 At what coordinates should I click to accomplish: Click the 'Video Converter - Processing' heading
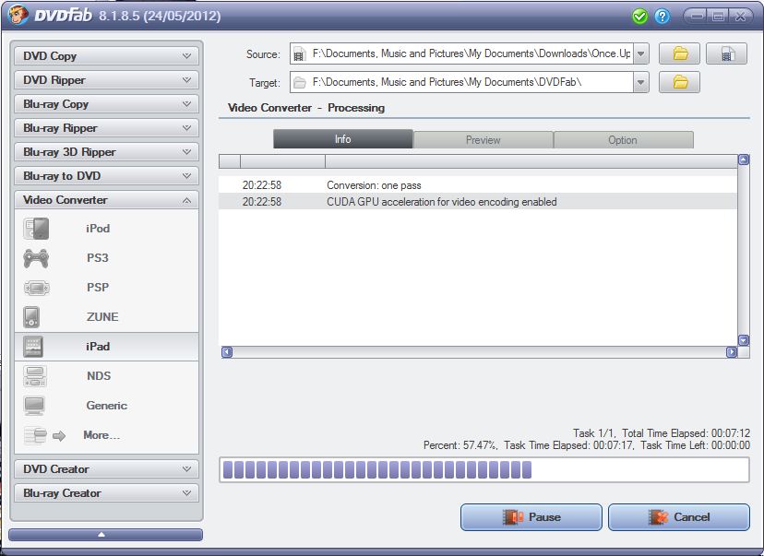coord(306,108)
